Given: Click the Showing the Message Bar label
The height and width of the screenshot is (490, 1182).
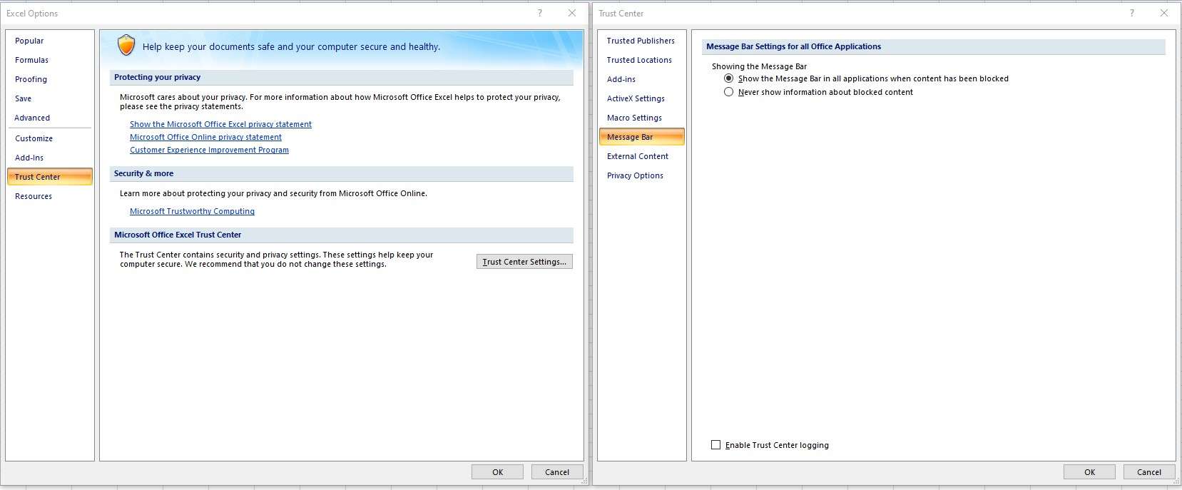Looking at the screenshot, I should [x=759, y=66].
